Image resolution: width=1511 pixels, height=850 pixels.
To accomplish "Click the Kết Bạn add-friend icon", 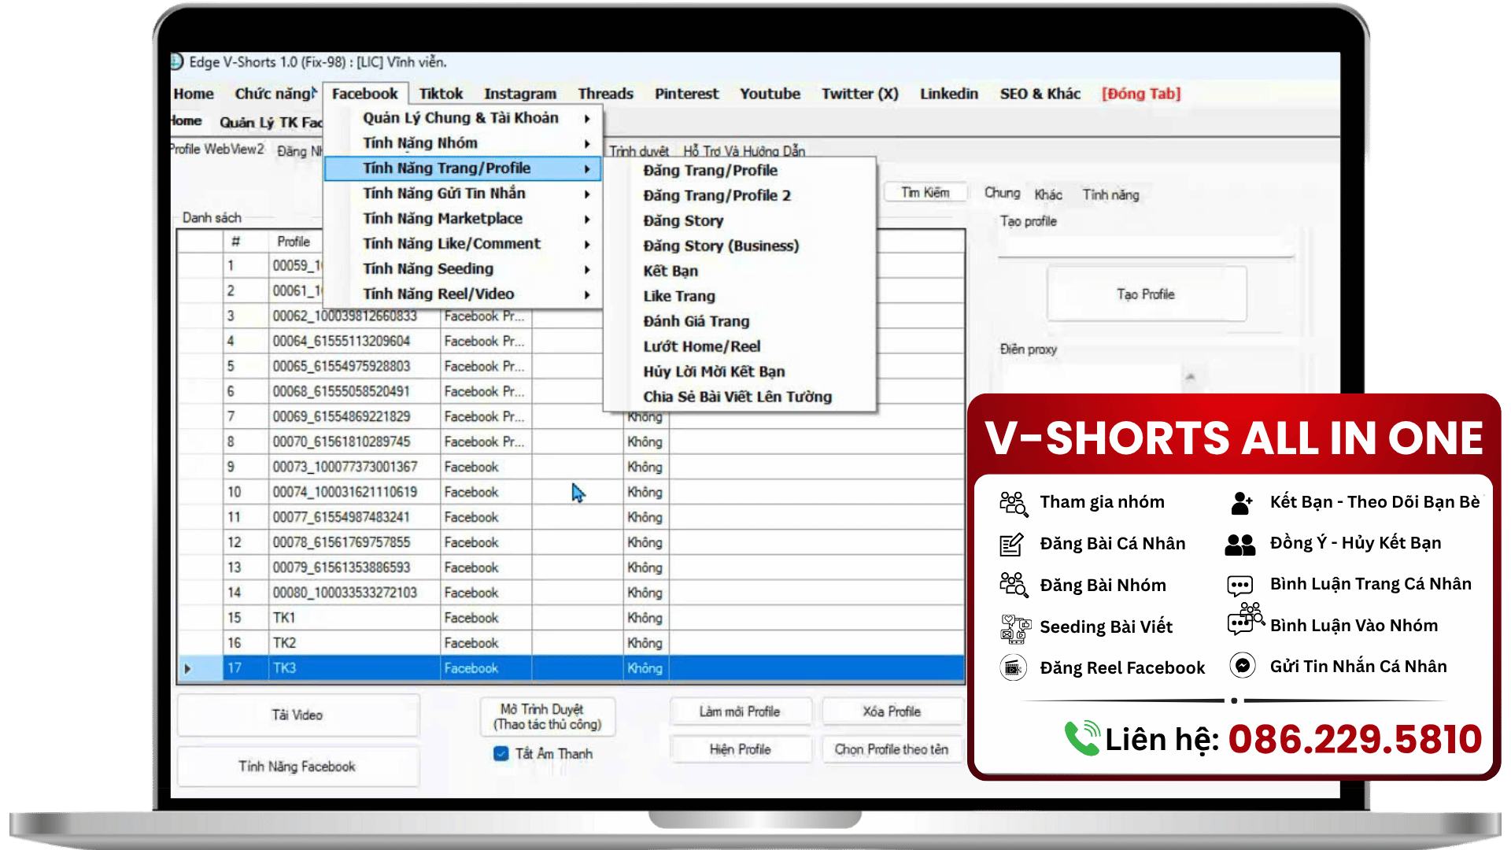I will [x=1241, y=503].
